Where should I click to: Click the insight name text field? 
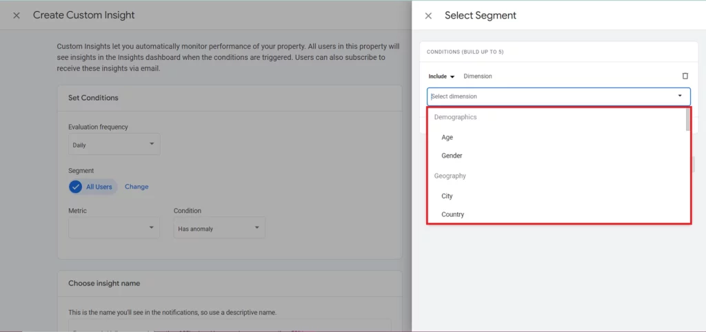pyautogui.click(x=229, y=325)
